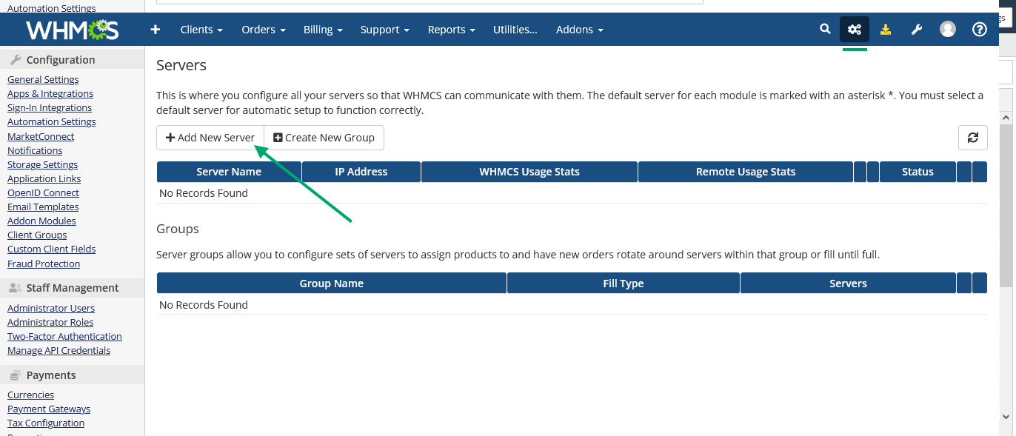Open MarketConnect link

[x=41, y=136]
